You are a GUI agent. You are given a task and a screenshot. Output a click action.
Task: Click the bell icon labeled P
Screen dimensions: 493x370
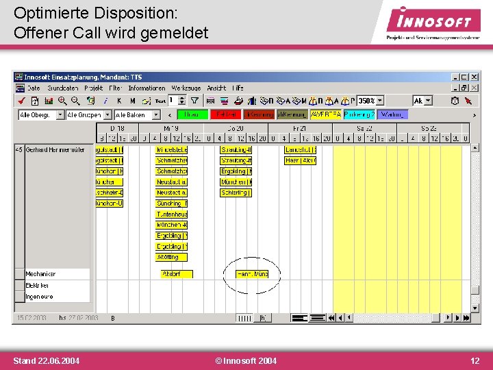pos(348,101)
